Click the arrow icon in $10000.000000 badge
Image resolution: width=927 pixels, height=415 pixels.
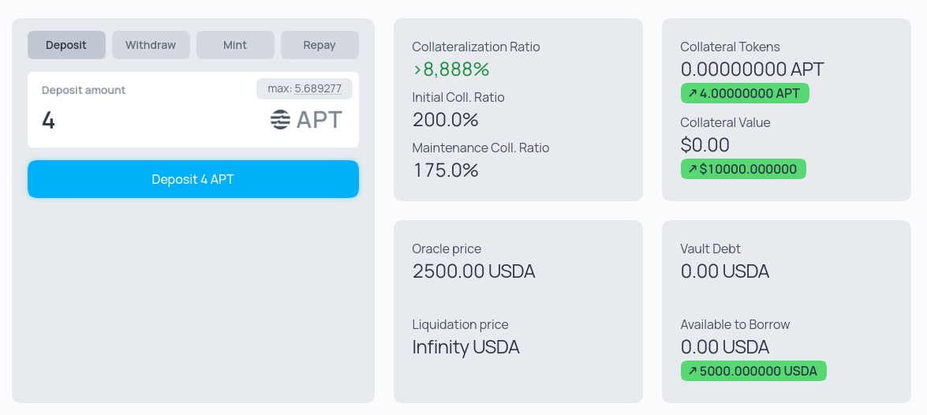693,169
